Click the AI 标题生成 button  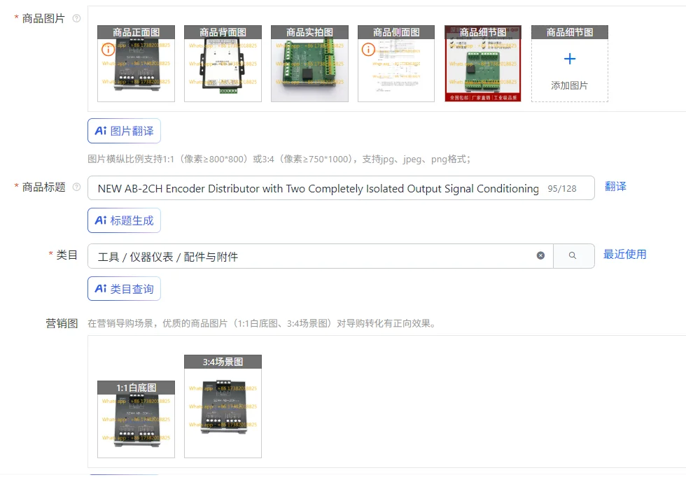point(125,220)
